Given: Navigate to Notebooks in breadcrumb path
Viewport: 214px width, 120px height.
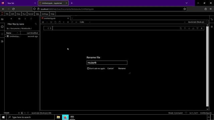Looking at the screenshot, I should (26, 29).
